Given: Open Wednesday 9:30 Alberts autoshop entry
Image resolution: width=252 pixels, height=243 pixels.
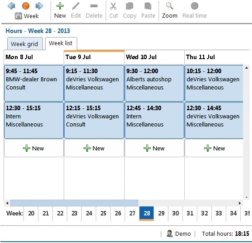Looking at the screenshot, I should 154,83.
